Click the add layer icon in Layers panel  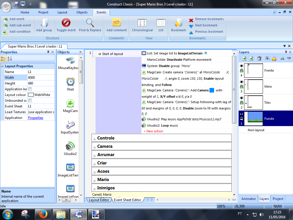(244, 58)
